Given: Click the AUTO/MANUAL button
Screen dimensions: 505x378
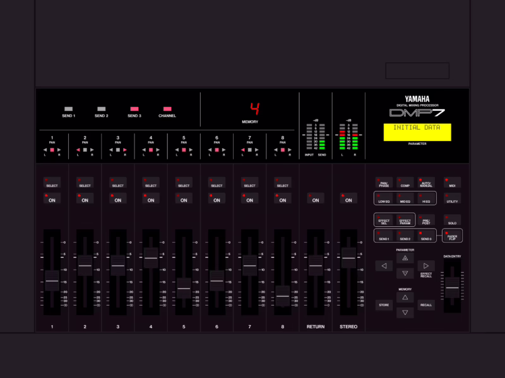Looking at the screenshot, I should (x=426, y=182).
